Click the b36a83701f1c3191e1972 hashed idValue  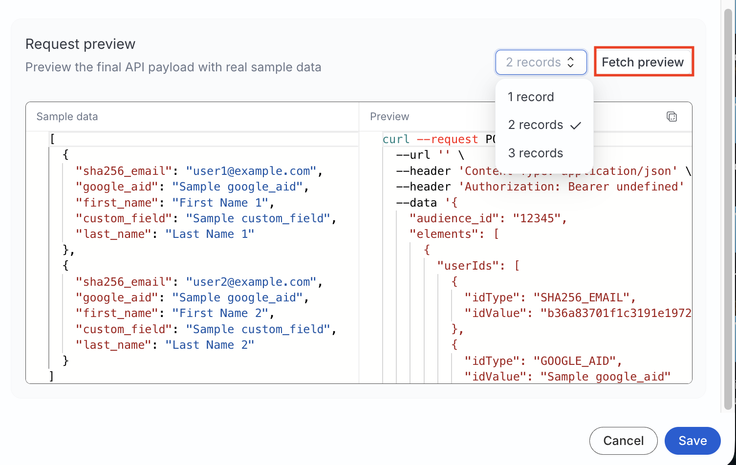616,313
